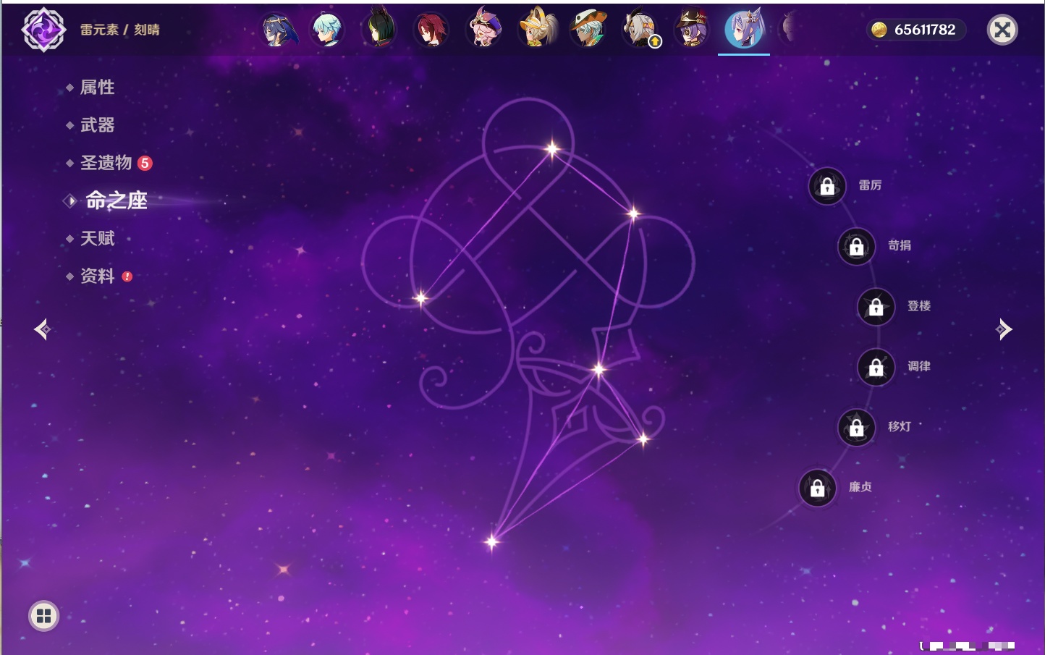Select the white-haired orange-hat character avatar

pyautogui.click(x=588, y=29)
